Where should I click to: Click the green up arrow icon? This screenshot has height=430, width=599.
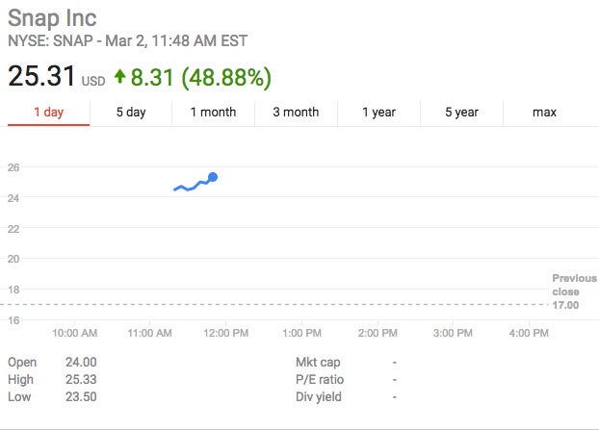[x=119, y=76]
